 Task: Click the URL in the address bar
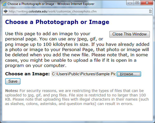tap(53, 12)
